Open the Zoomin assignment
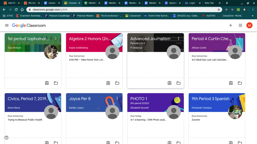 click(196, 120)
